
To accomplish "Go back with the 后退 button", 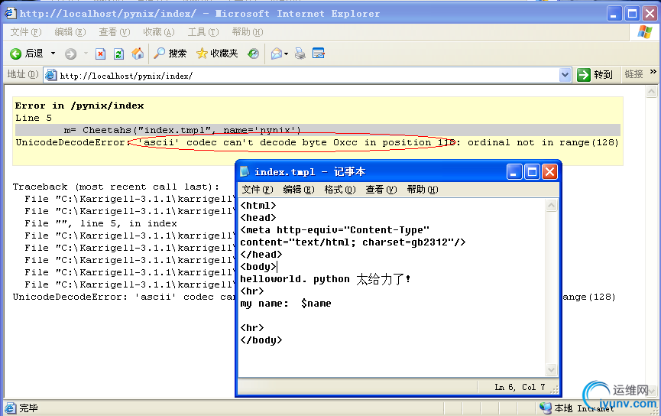I will 26,54.
